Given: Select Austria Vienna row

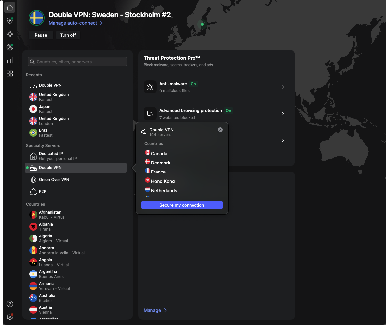Looking at the screenshot, I should point(76,310).
